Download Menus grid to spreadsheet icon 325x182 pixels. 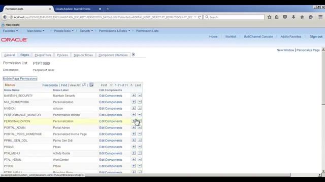(91, 84)
